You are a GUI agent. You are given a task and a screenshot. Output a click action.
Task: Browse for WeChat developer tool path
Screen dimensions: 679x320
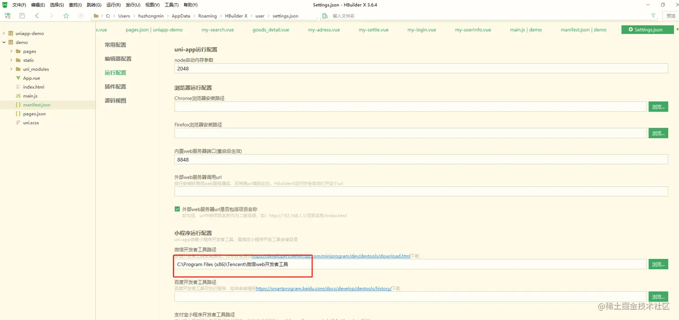click(x=658, y=264)
